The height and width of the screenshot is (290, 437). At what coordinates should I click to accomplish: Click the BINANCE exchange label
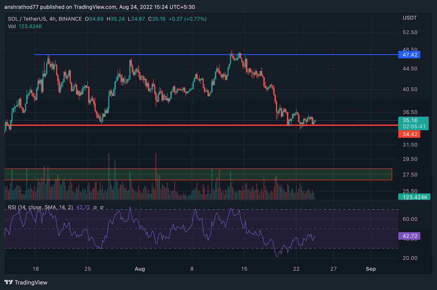70,19
